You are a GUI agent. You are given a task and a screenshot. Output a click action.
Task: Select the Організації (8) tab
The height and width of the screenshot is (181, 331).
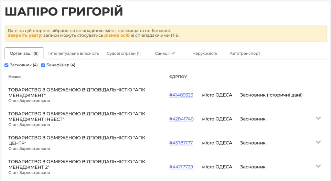24,53
